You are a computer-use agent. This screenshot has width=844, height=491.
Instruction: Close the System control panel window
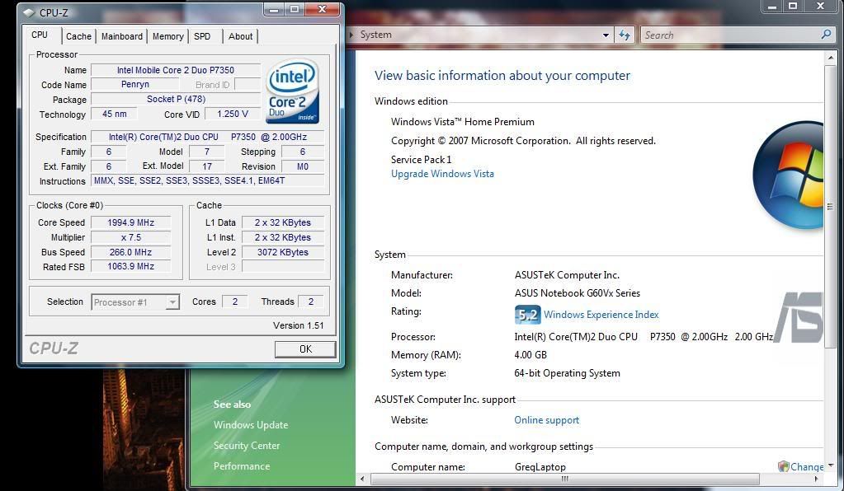tap(821, 7)
